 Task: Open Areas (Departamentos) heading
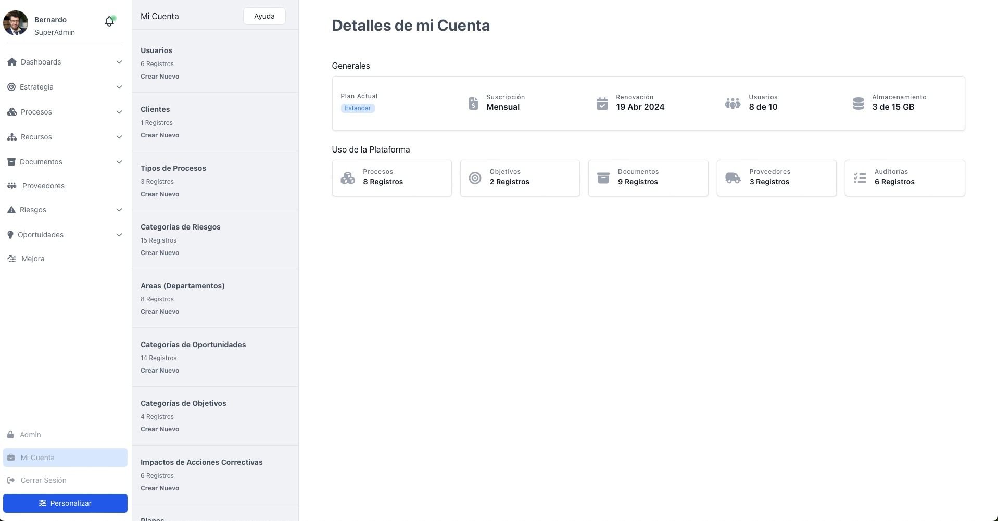click(183, 286)
